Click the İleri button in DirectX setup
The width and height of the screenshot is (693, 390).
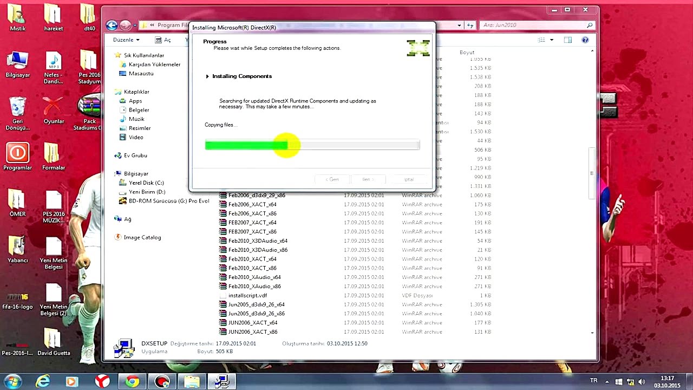coord(368,179)
